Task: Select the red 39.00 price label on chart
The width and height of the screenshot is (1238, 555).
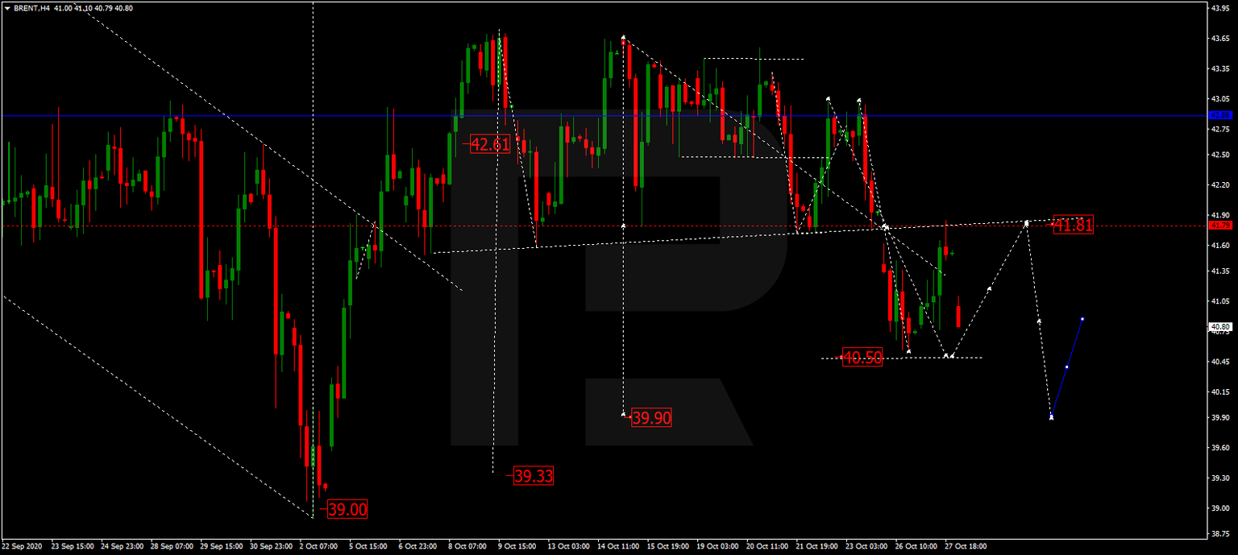Action: [x=348, y=509]
